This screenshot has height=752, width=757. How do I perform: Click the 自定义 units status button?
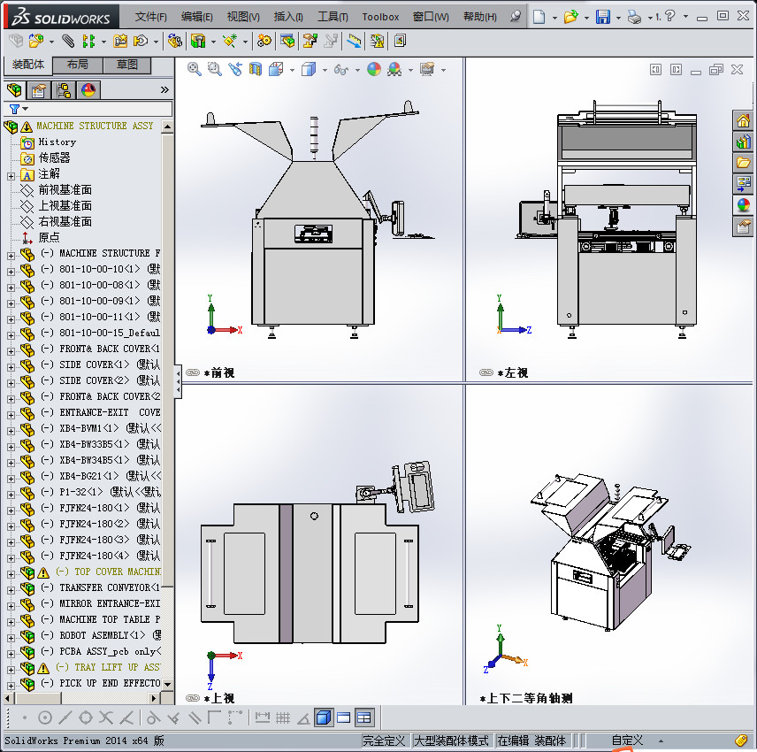click(627, 740)
